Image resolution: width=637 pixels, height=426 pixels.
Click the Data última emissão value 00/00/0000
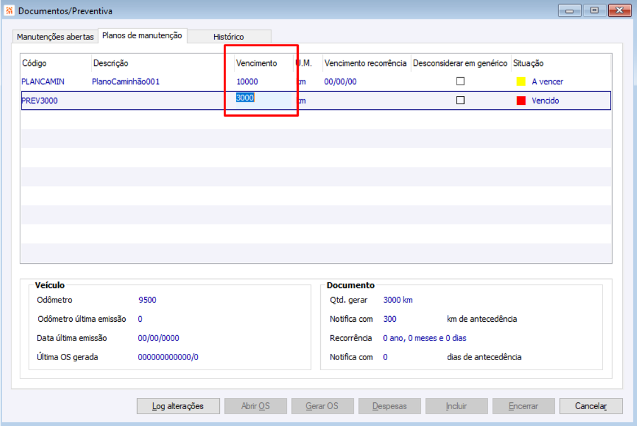158,338
